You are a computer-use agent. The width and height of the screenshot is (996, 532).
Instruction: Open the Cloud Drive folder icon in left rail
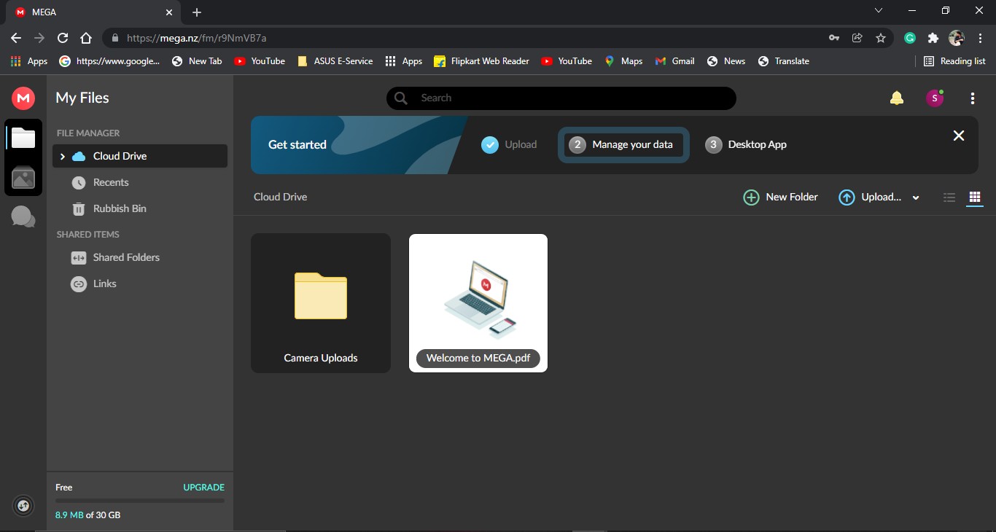point(23,138)
